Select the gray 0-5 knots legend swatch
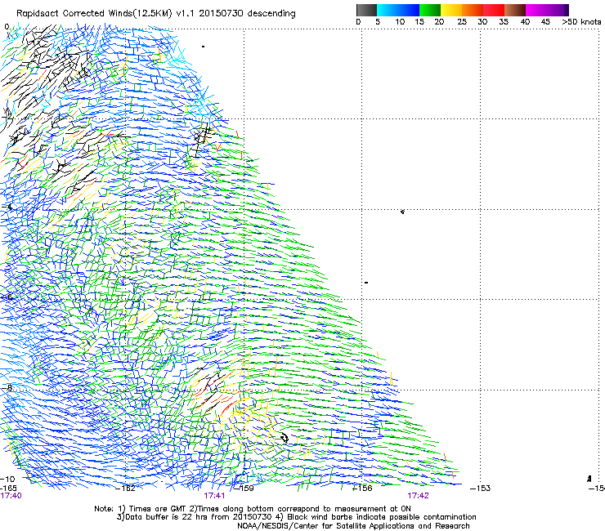605x531 pixels. [x=366, y=10]
